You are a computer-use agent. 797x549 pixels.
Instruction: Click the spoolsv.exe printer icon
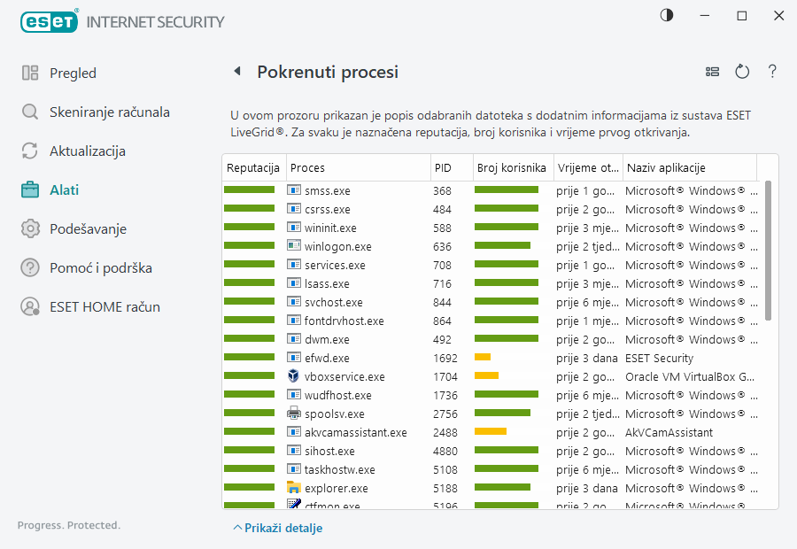pyautogui.click(x=294, y=414)
